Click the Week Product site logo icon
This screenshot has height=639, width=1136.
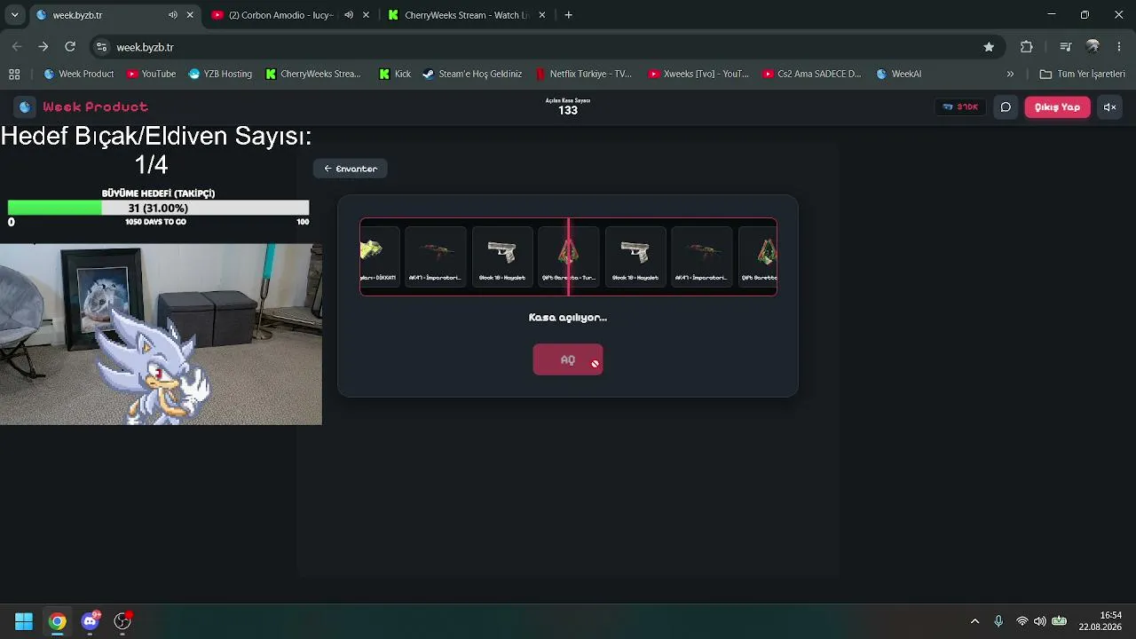pyautogui.click(x=25, y=106)
